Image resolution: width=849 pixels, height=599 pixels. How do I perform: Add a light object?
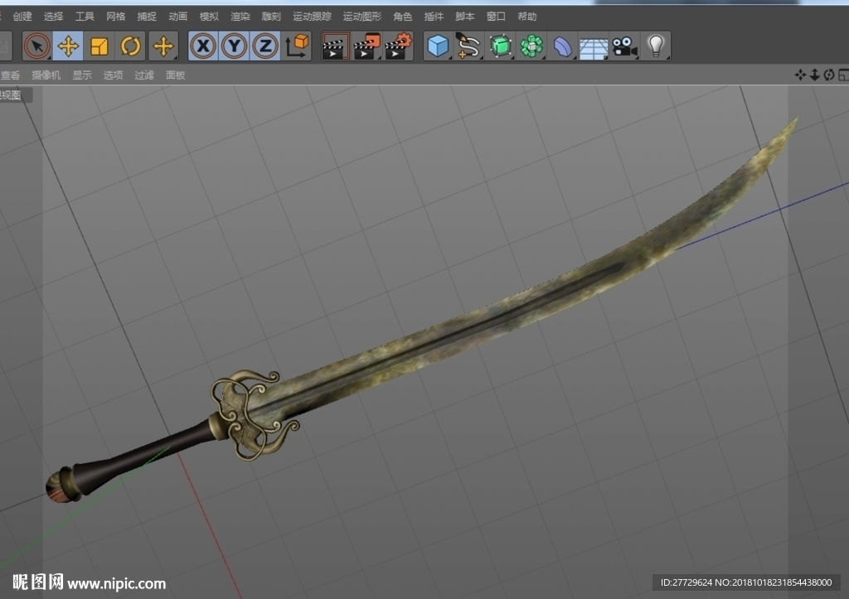point(656,46)
